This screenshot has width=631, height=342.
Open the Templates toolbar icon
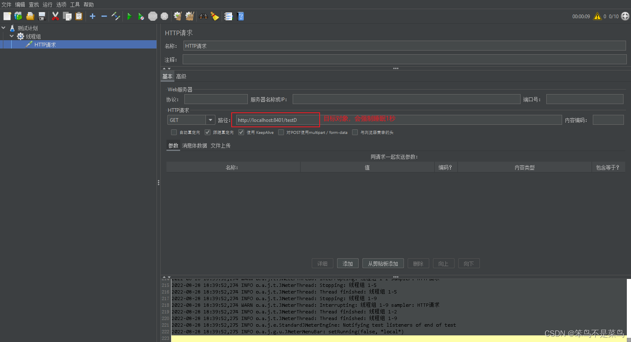18,16
